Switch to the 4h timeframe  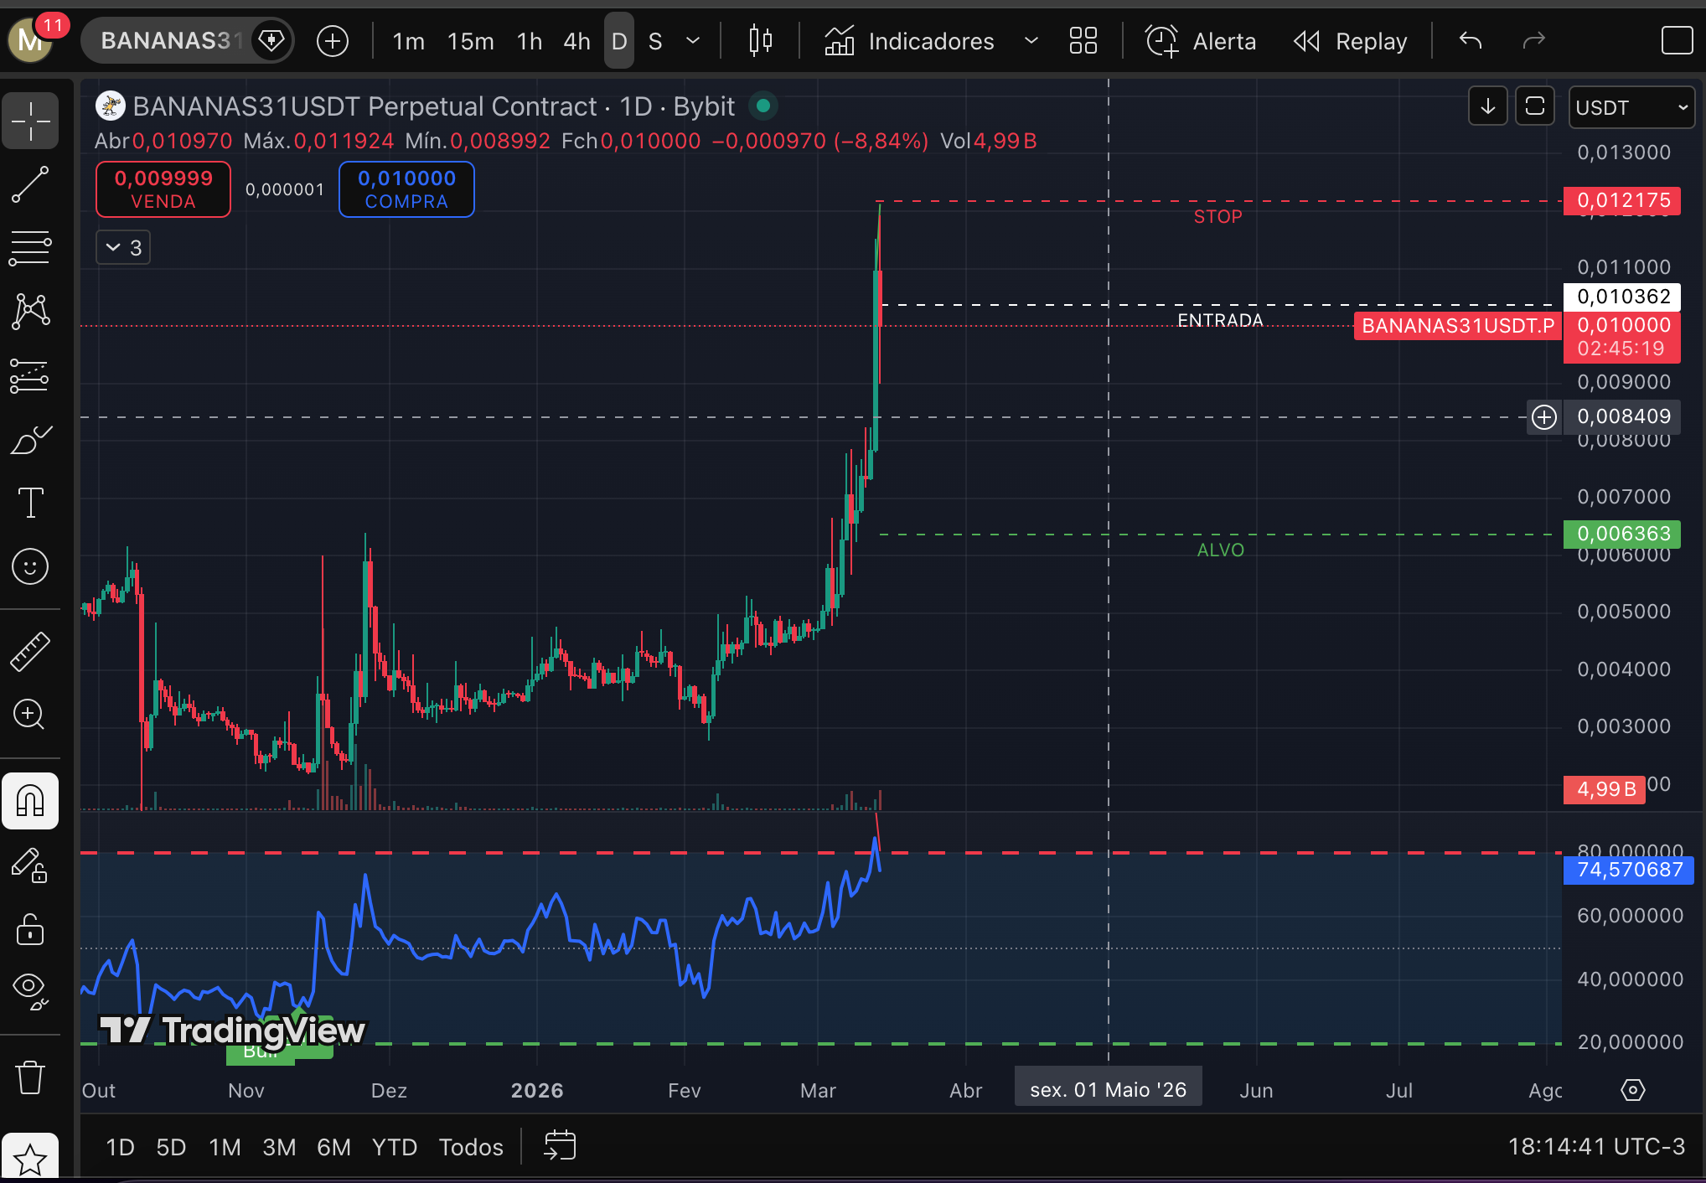pos(576,40)
